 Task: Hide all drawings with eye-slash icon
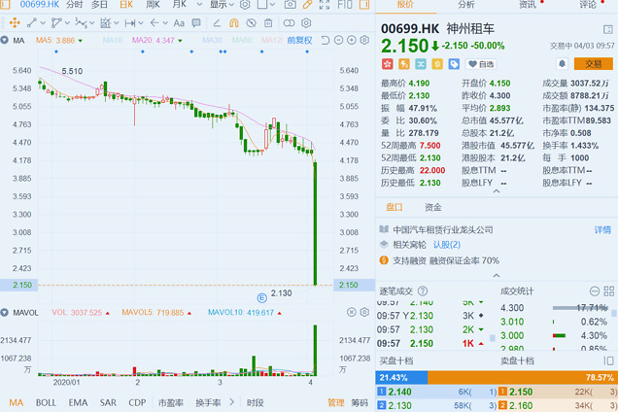click(251, 23)
